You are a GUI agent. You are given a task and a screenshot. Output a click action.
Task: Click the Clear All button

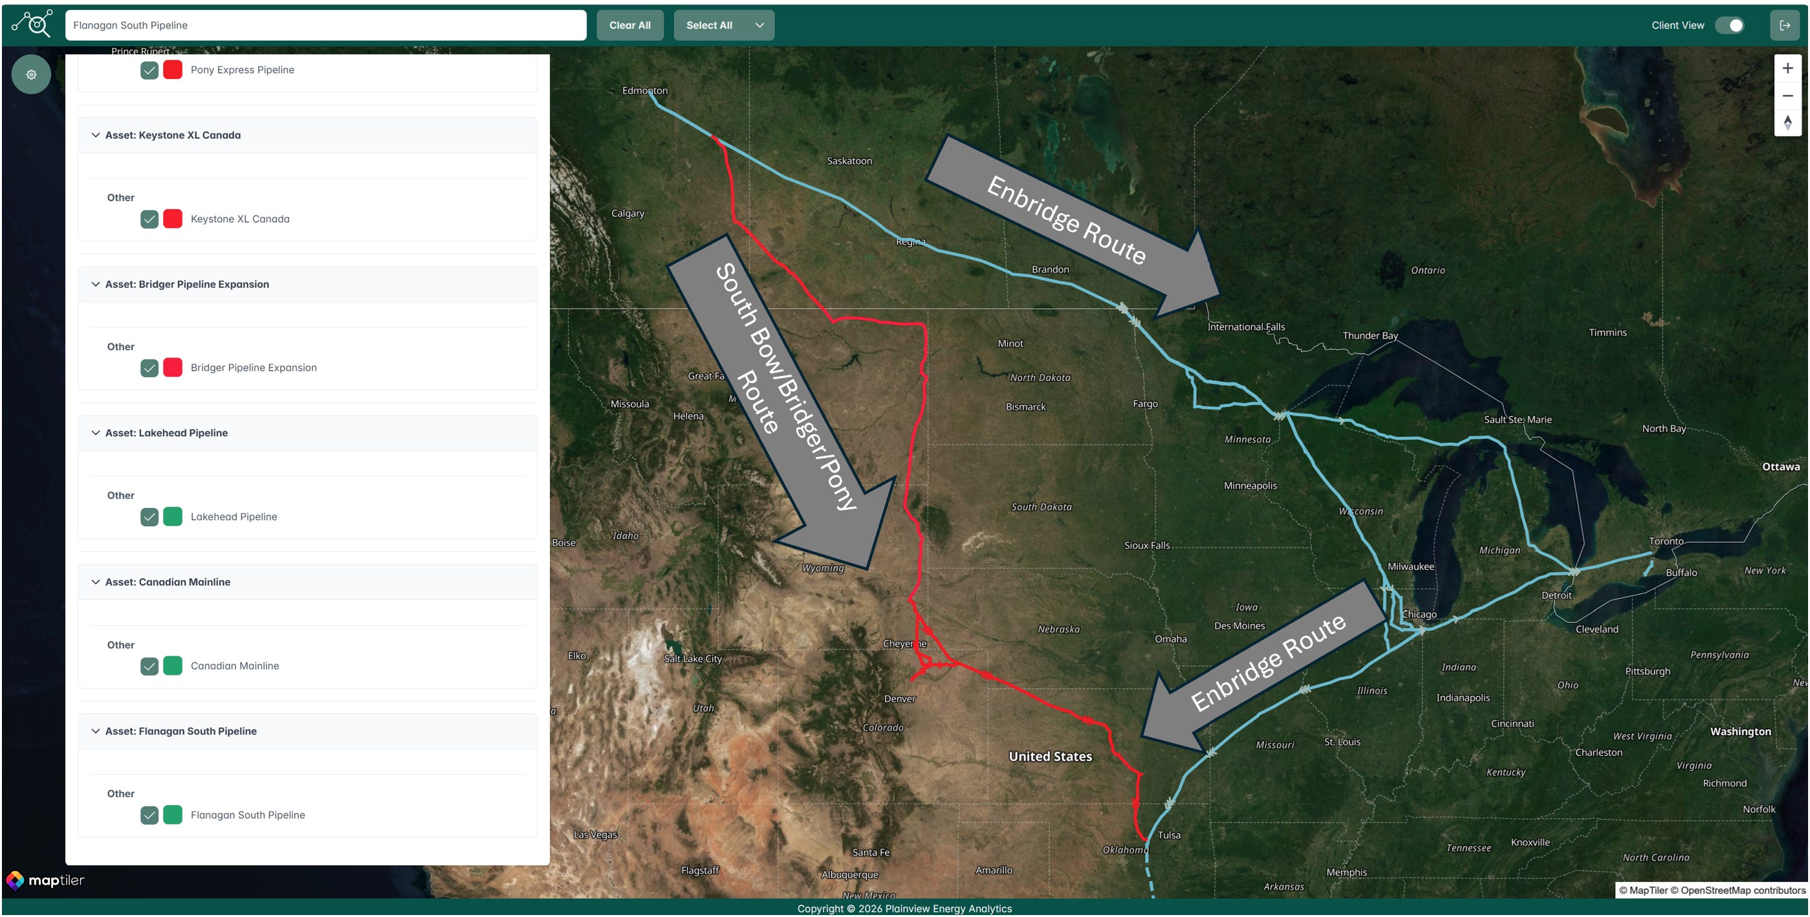coord(629,25)
